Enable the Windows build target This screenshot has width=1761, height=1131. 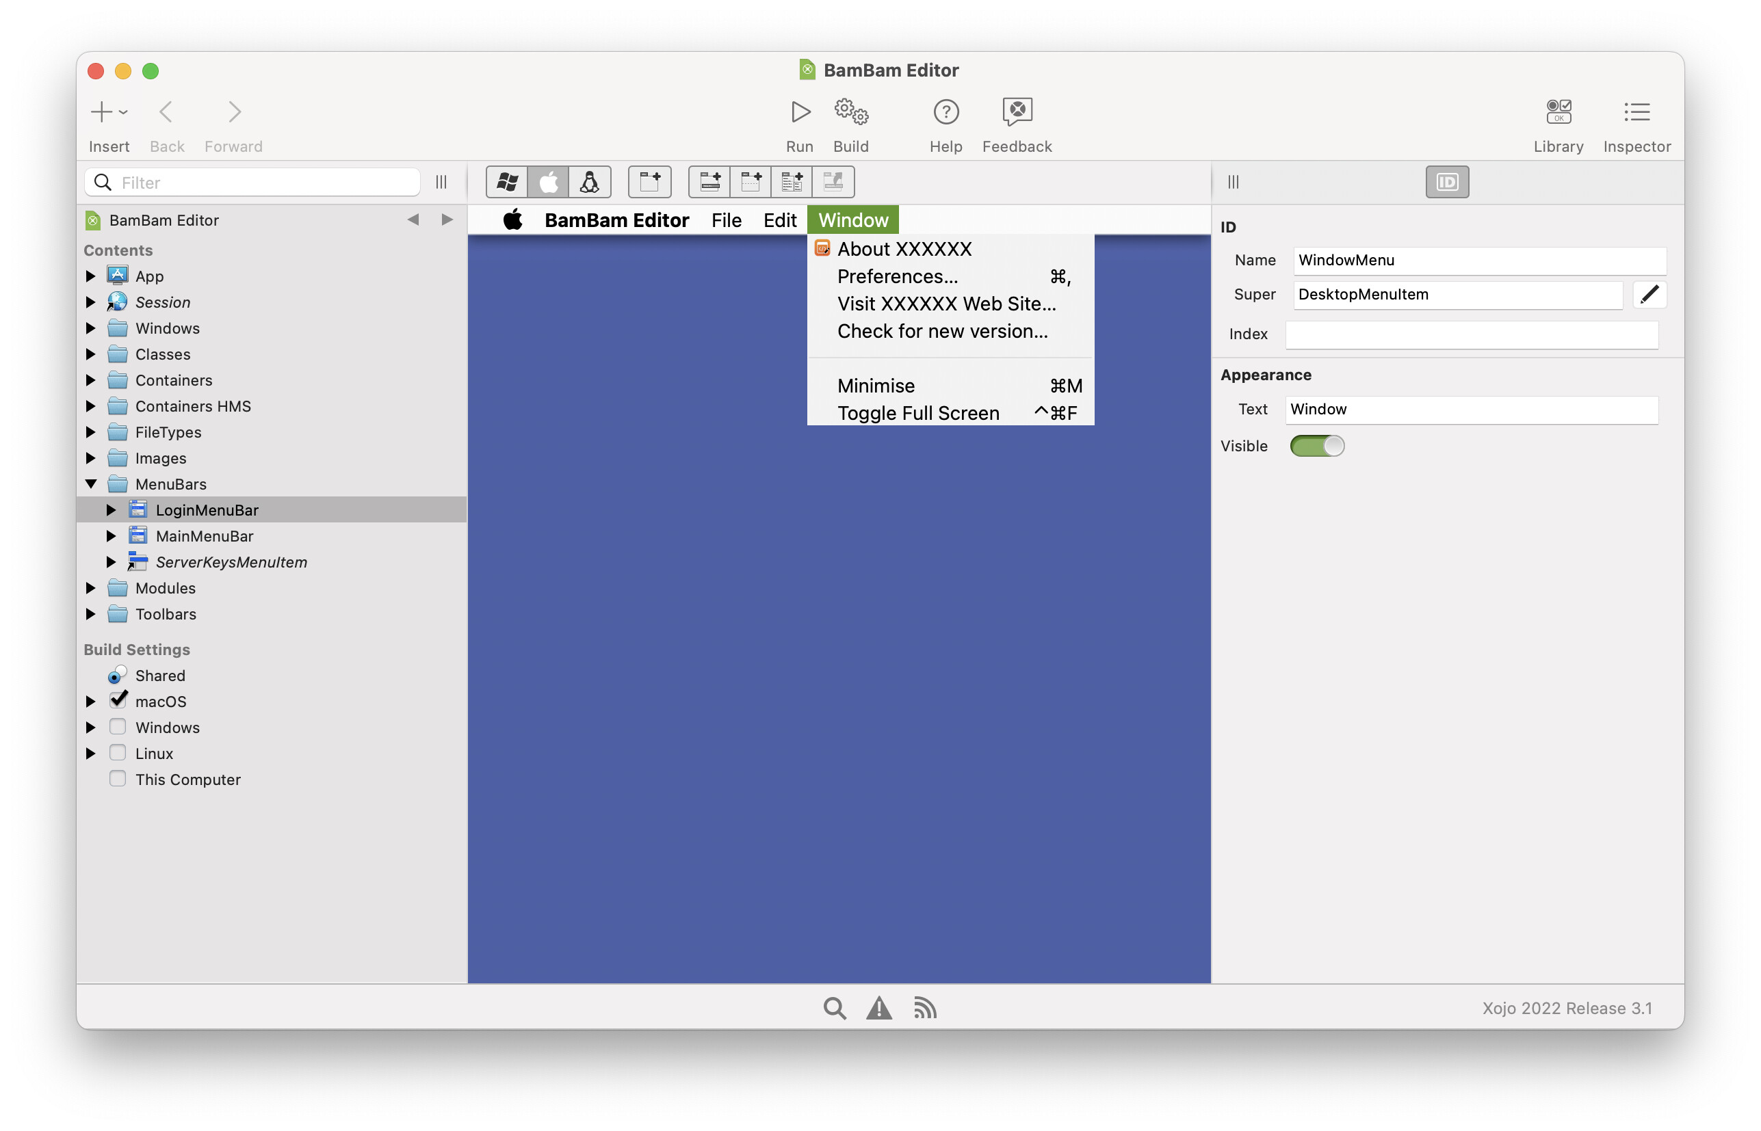[118, 726]
